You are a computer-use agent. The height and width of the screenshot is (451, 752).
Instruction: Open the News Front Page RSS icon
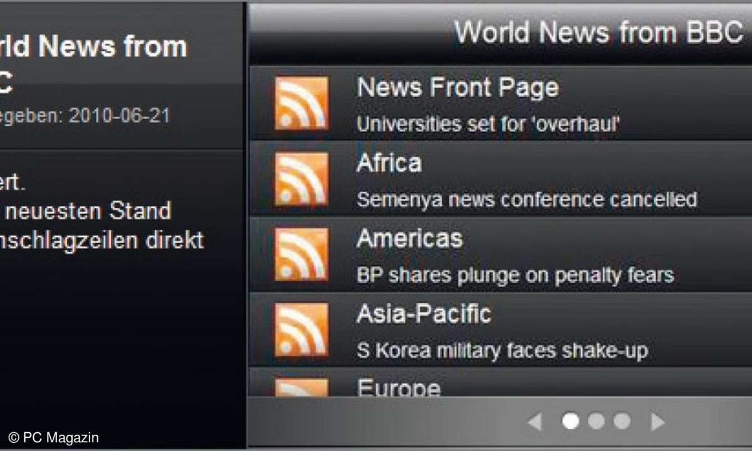tap(301, 103)
